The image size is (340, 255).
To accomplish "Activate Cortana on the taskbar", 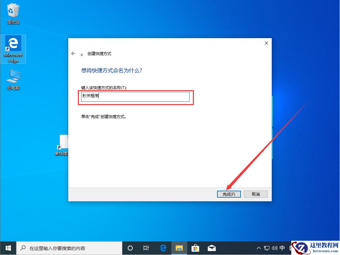I will coord(130,248).
